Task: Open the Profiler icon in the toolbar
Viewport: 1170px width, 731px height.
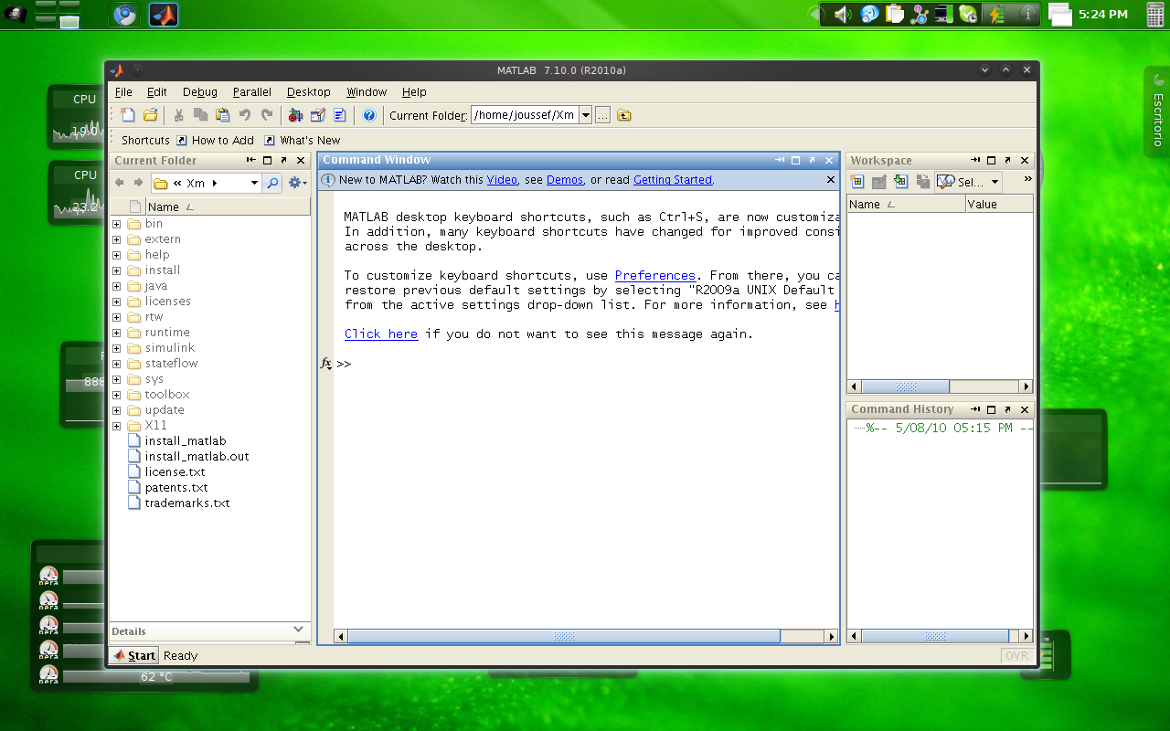Action: [x=340, y=115]
